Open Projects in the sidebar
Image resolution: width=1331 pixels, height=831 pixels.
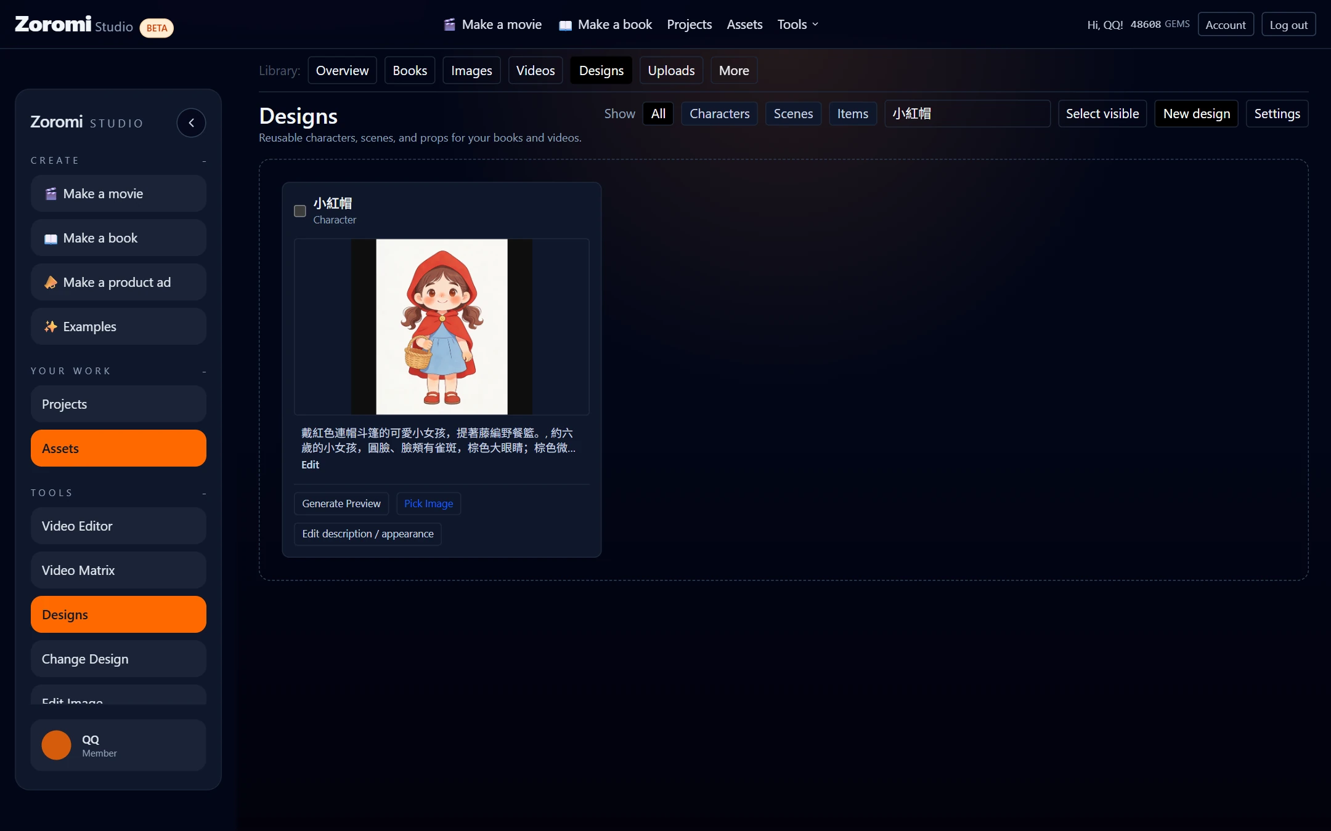118,404
